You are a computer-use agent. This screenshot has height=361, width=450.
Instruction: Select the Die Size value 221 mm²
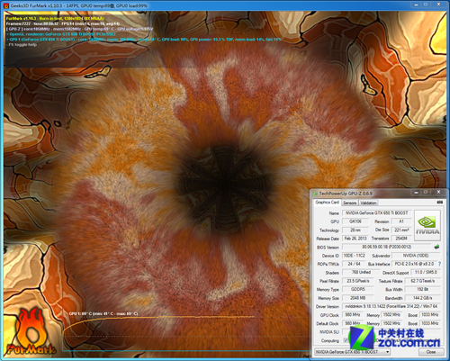pos(401,230)
